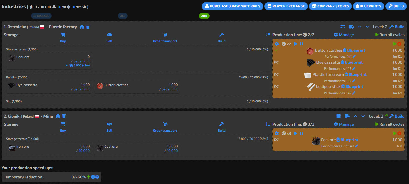This screenshot has width=409, height=184.
Task: Click the clock icon in Temporary reduction
Action: pyautogui.click(x=93, y=177)
